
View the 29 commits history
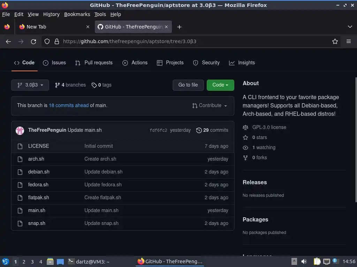coord(212,130)
